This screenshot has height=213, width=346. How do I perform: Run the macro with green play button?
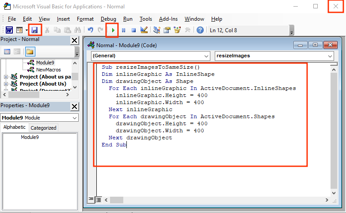point(113,30)
